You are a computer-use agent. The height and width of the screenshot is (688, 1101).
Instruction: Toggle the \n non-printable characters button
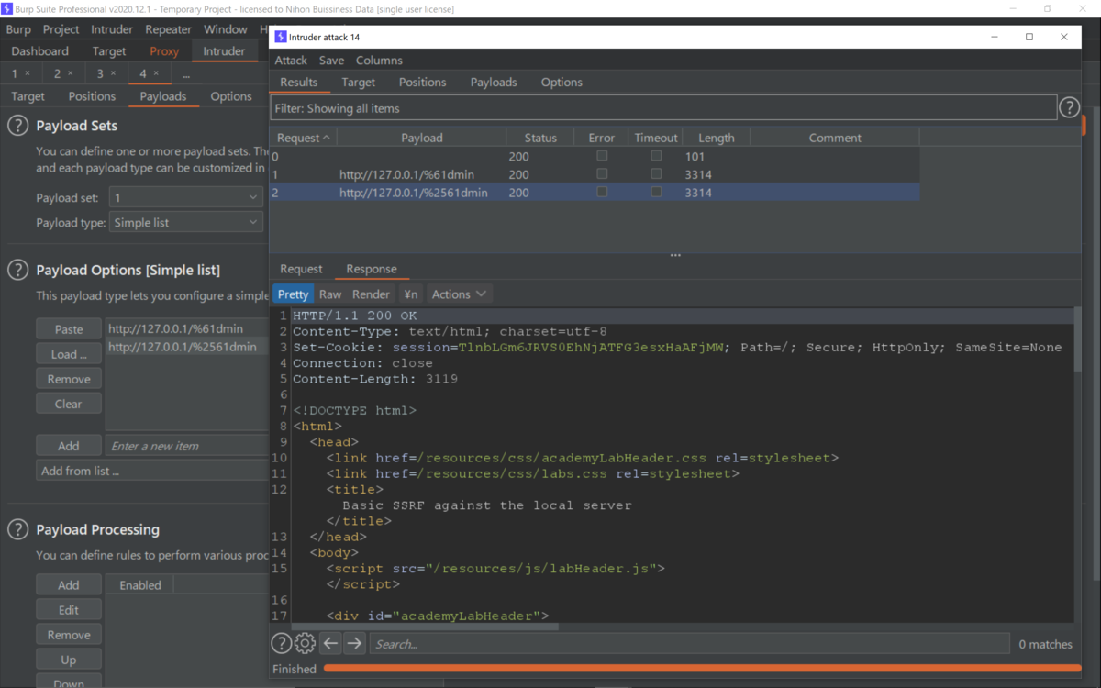point(411,294)
